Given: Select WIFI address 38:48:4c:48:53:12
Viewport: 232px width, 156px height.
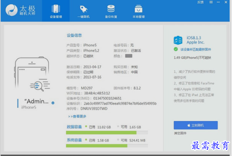Looking at the screenshot, I should pyautogui.click(x=97, y=93).
